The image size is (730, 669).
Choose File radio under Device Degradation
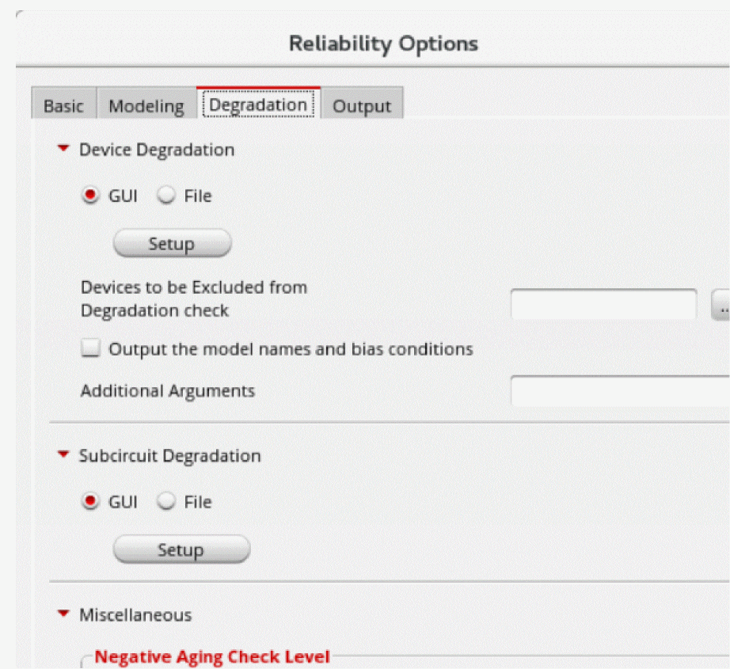pyautogui.click(x=166, y=196)
